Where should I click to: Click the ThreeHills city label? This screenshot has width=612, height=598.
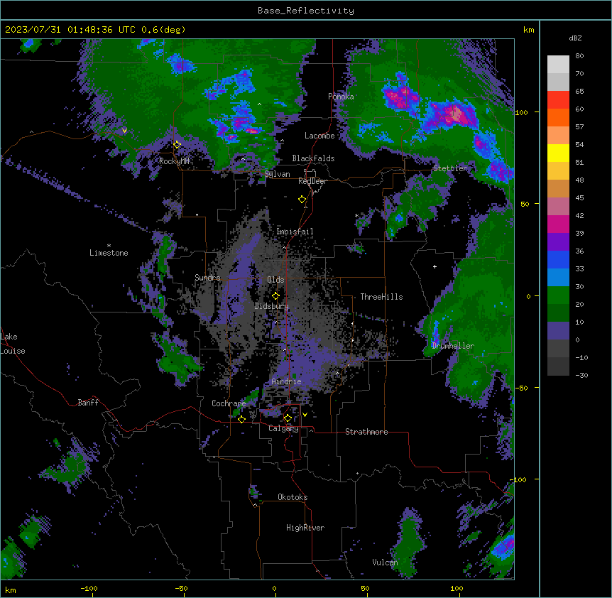coord(381,297)
